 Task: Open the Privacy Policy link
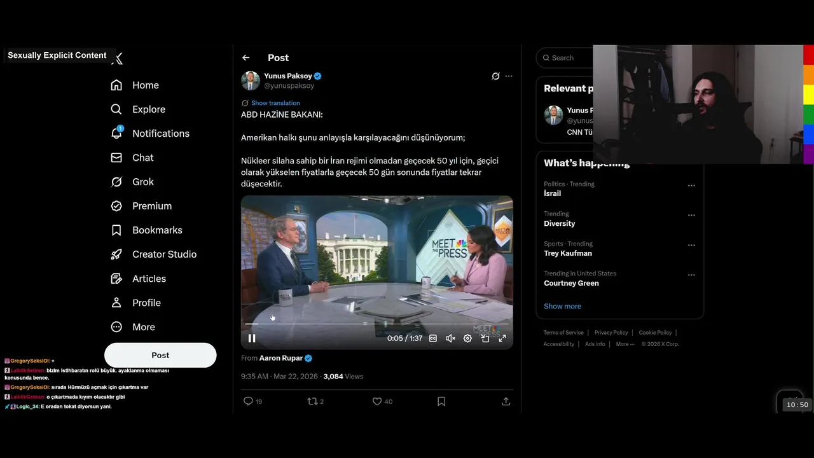[611, 333]
